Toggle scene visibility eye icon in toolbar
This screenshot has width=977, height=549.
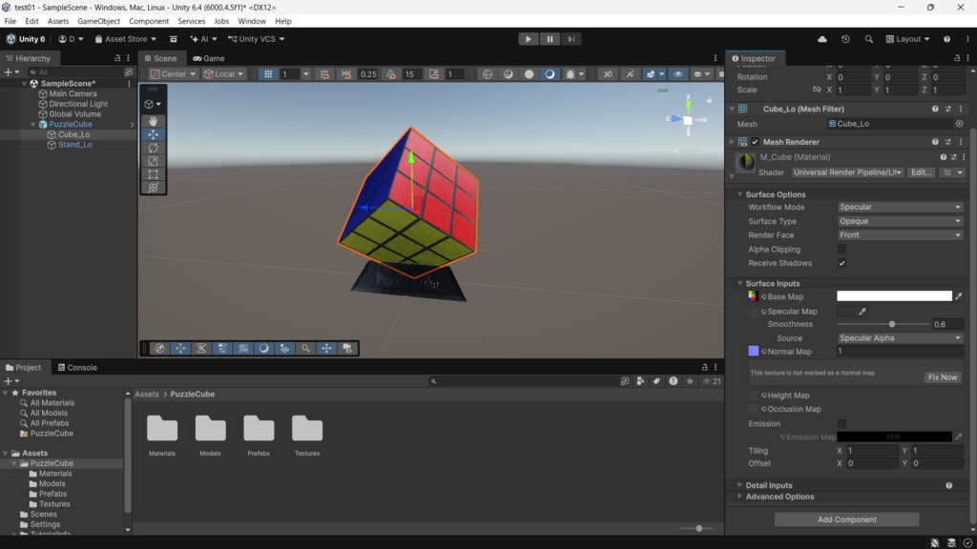pos(678,74)
